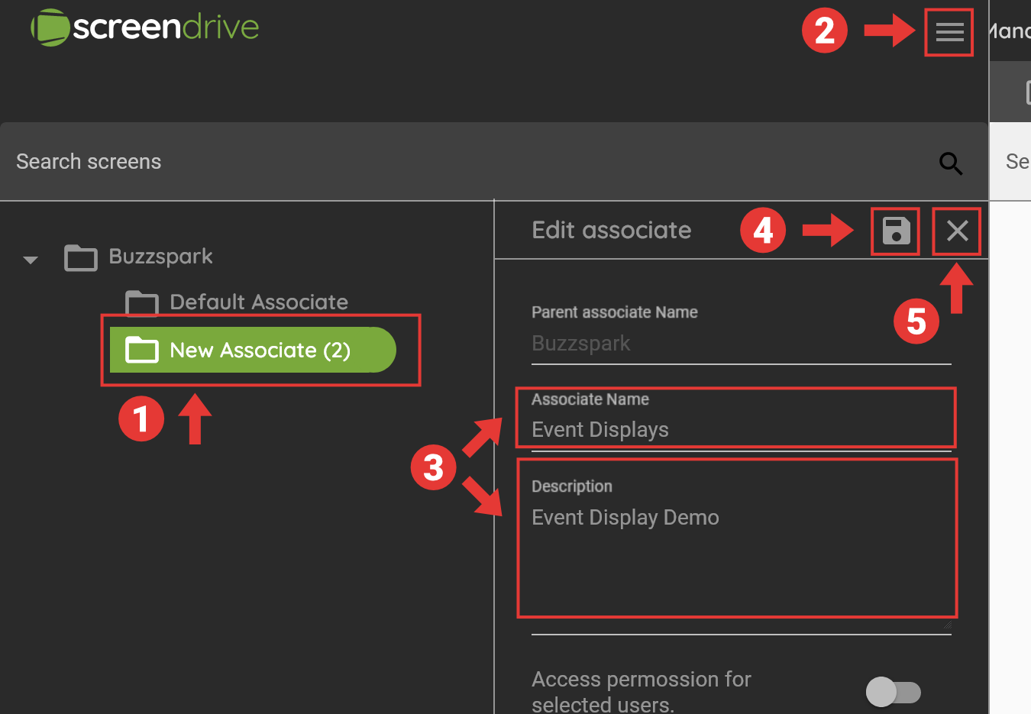
Task: Focus the Search screens field
Action: click(458, 162)
